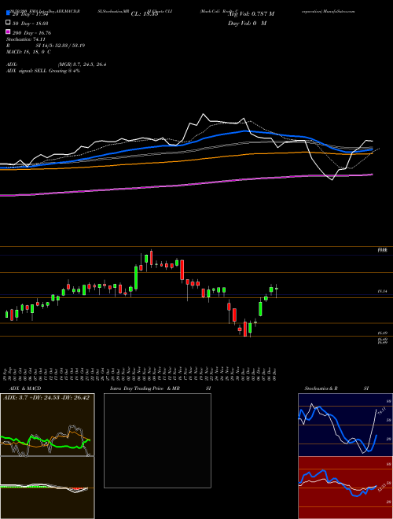
Task: Click the 'Day Vol: 0 M' label
Action: tap(247, 23)
